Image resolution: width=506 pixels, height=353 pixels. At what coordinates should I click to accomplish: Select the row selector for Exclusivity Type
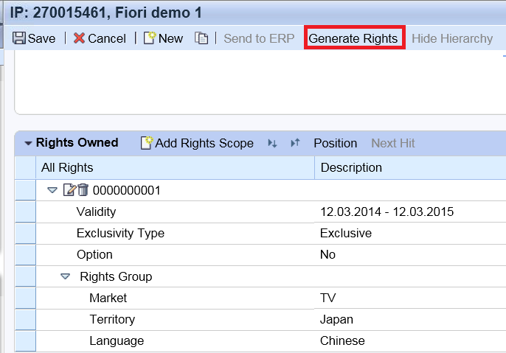[x=26, y=234]
